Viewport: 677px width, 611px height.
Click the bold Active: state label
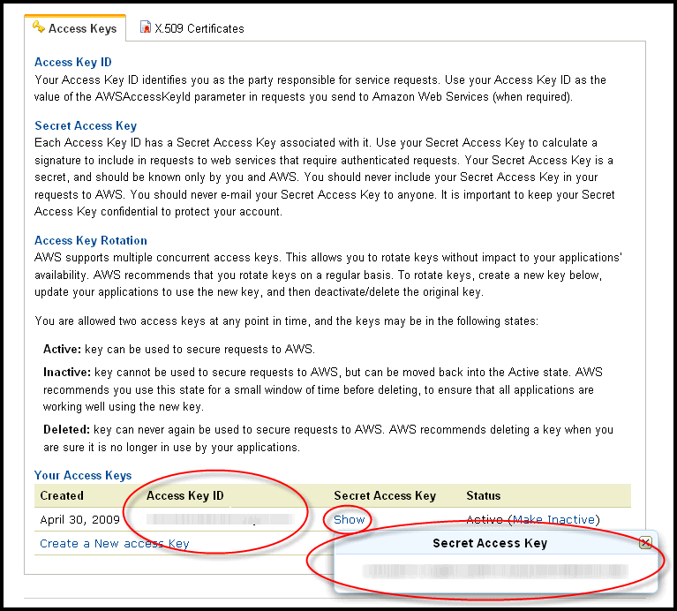point(62,349)
